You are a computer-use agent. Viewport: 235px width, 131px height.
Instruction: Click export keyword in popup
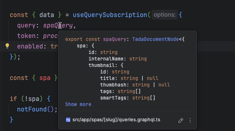tap(74, 39)
